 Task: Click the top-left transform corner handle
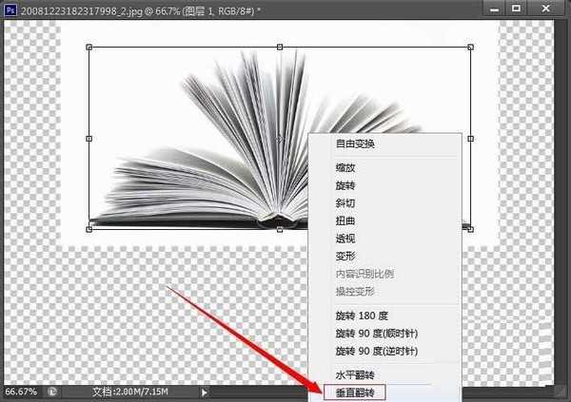89,47
